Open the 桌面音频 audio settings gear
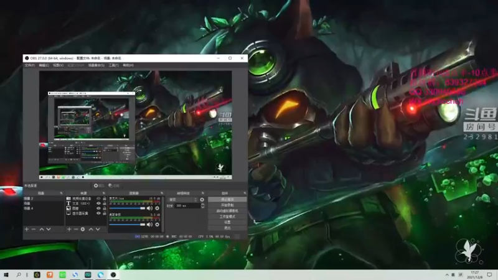Viewport: 498px width, 280px height. [157, 225]
